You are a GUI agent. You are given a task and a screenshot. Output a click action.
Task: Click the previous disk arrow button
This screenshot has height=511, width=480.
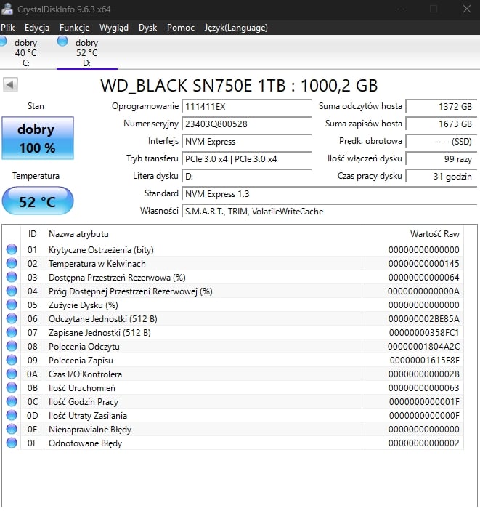[10, 85]
